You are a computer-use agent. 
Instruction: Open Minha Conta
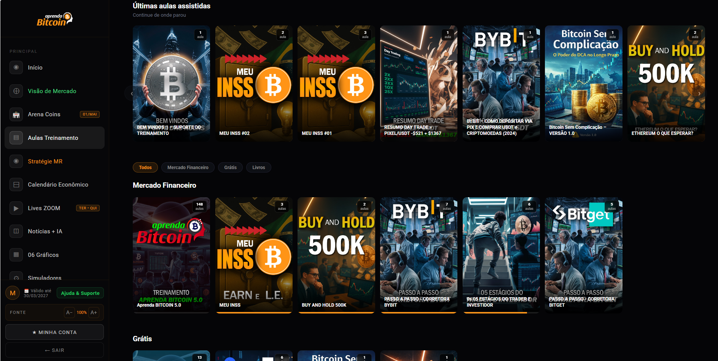click(54, 332)
